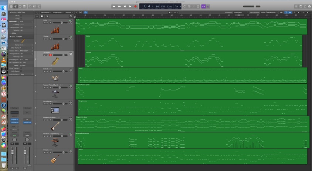312x171 pixels.
Task: Click the Tweed Picked Synth keyboard icon
Action: [x=55, y=94]
